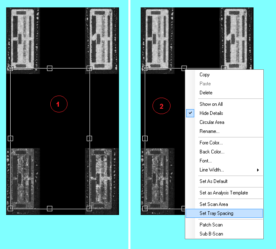This screenshot has width=276, height=249.
Task: Click bottom-left resize handle in left panel
Action: pos(11,208)
